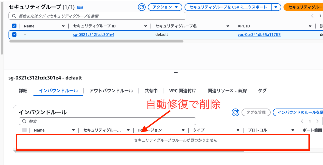Switch to the アウトバウンドルール tab

coord(111,90)
